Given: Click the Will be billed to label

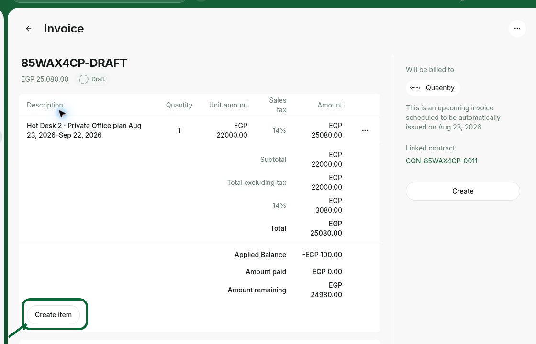Looking at the screenshot, I should (x=430, y=70).
